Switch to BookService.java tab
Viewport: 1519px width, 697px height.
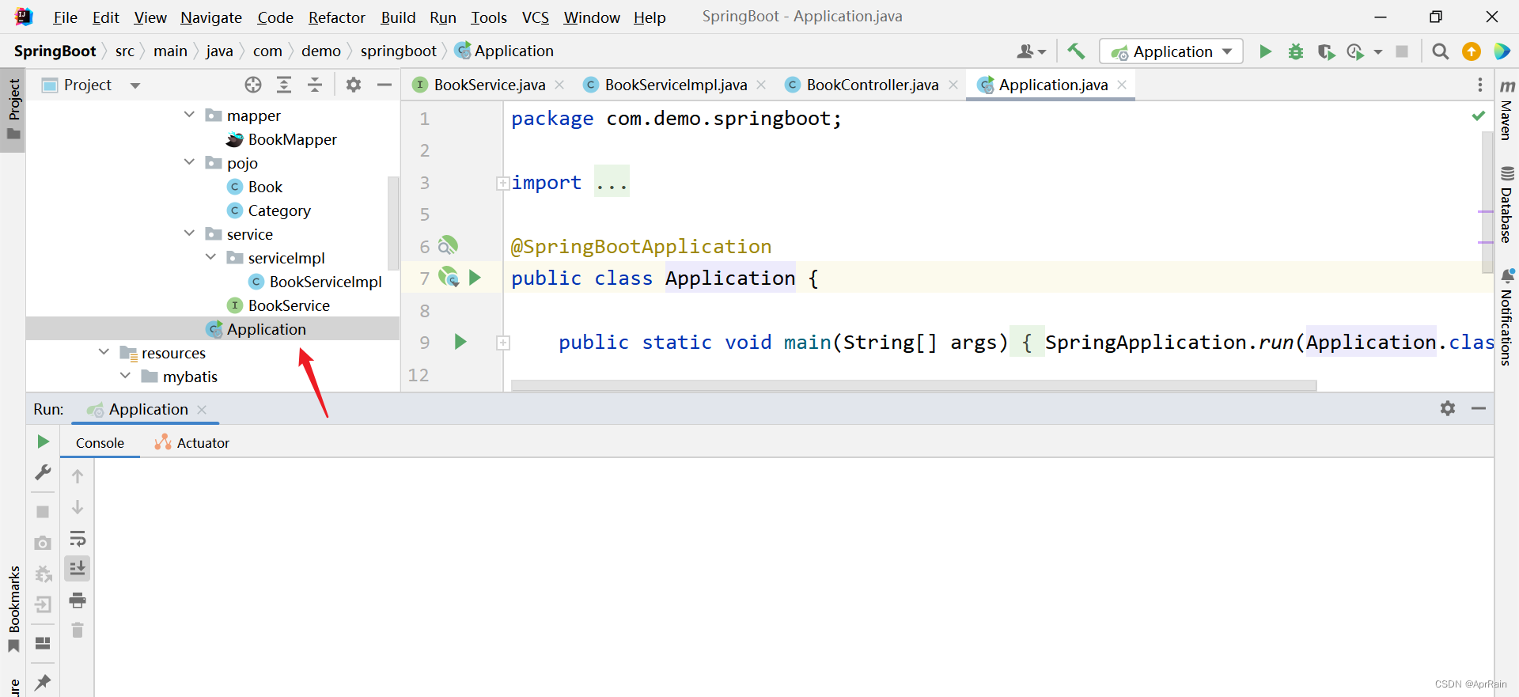(489, 85)
